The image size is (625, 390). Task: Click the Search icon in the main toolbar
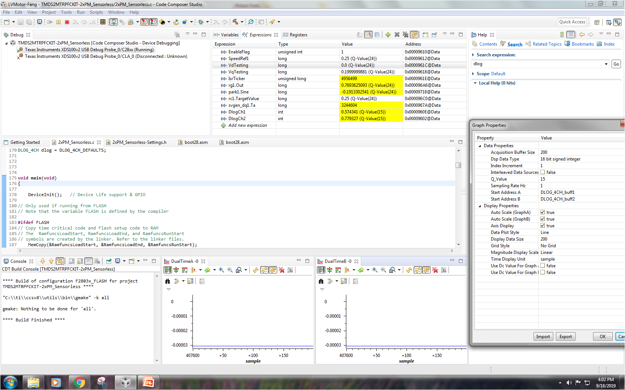[250, 22]
